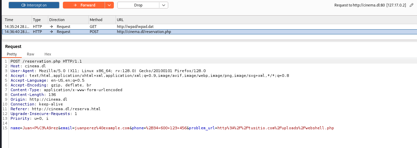Click the direction arrow in wpad row
Screen dimensions: 417x148
pyautogui.click(x=51, y=26)
